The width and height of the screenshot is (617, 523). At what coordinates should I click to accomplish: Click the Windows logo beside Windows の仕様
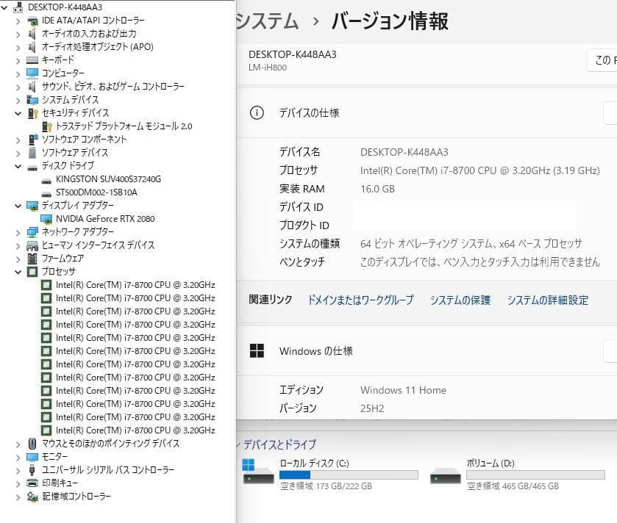click(x=256, y=350)
